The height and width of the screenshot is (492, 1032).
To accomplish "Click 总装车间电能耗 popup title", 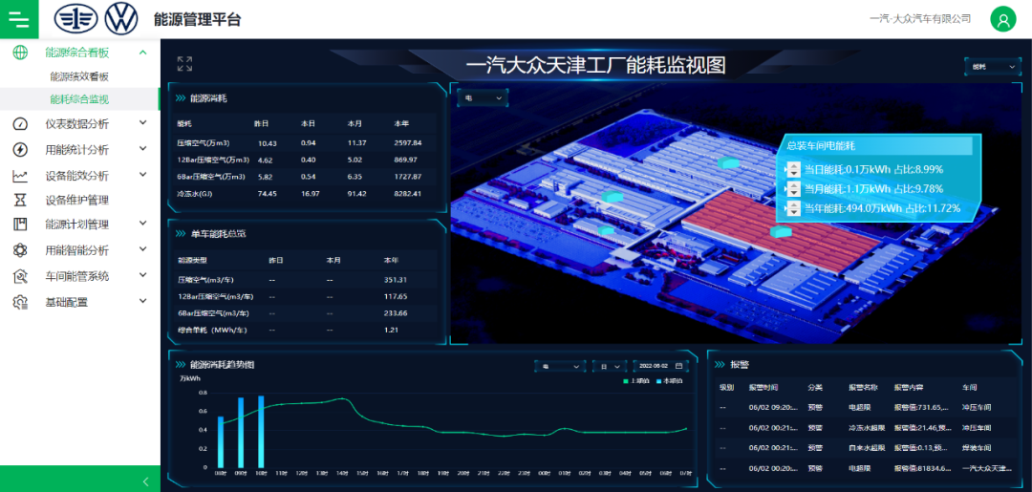I will 821,146.
